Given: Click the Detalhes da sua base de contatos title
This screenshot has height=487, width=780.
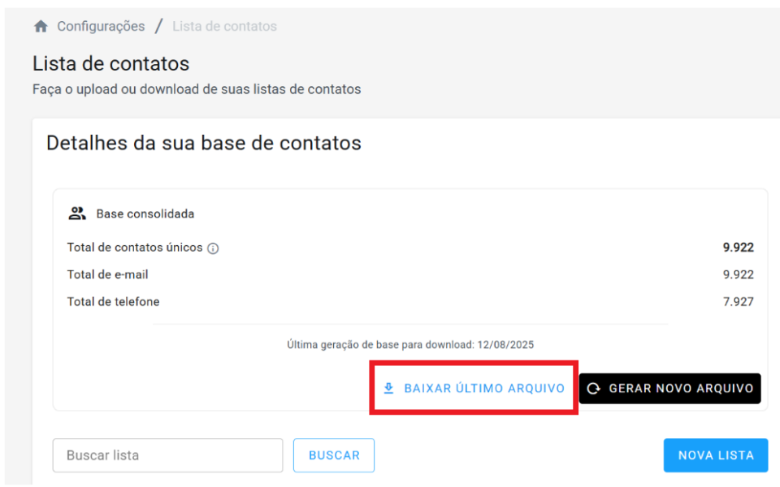Looking at the screenshot, I should click(204, 143).
